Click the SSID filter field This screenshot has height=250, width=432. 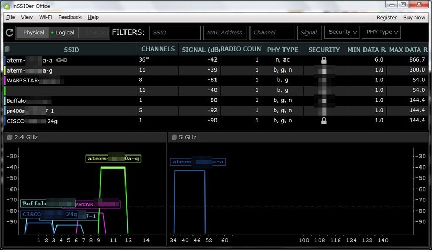[x=175, y=33]
